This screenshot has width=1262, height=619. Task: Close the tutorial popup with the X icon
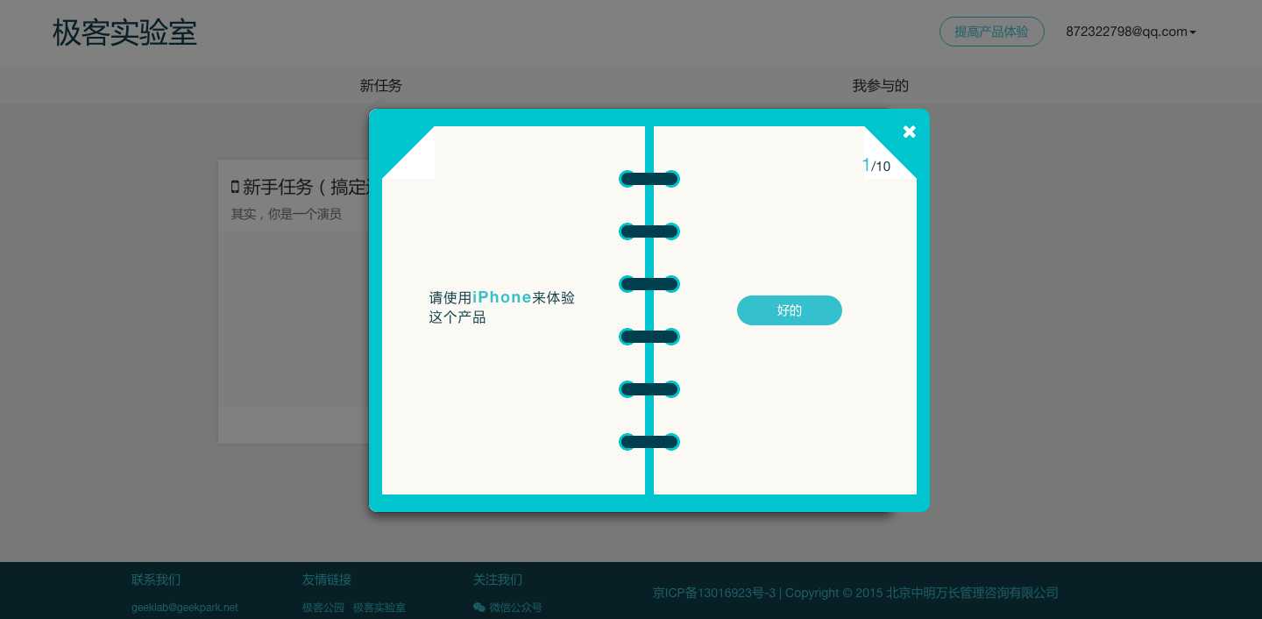click(909, 132)
